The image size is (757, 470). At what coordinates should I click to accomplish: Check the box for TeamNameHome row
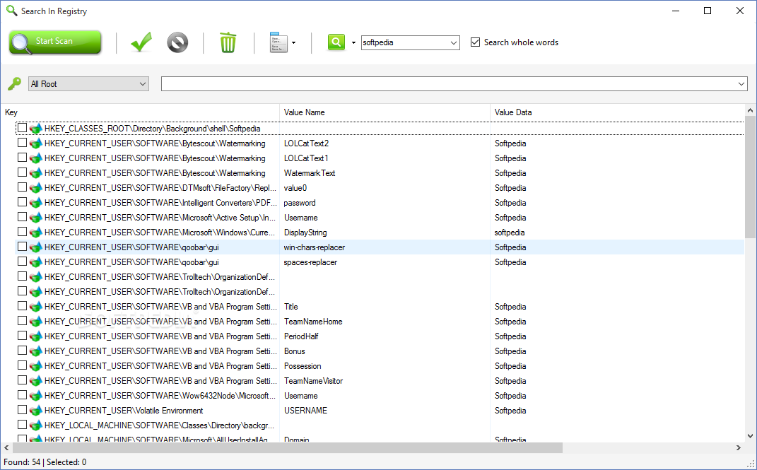pos(22,321)
